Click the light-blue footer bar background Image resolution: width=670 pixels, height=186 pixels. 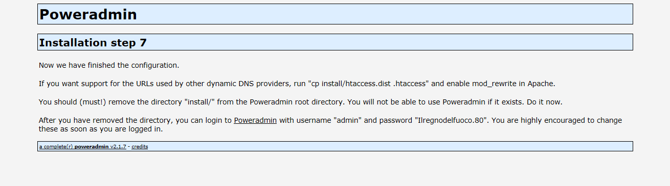[389, 147]
